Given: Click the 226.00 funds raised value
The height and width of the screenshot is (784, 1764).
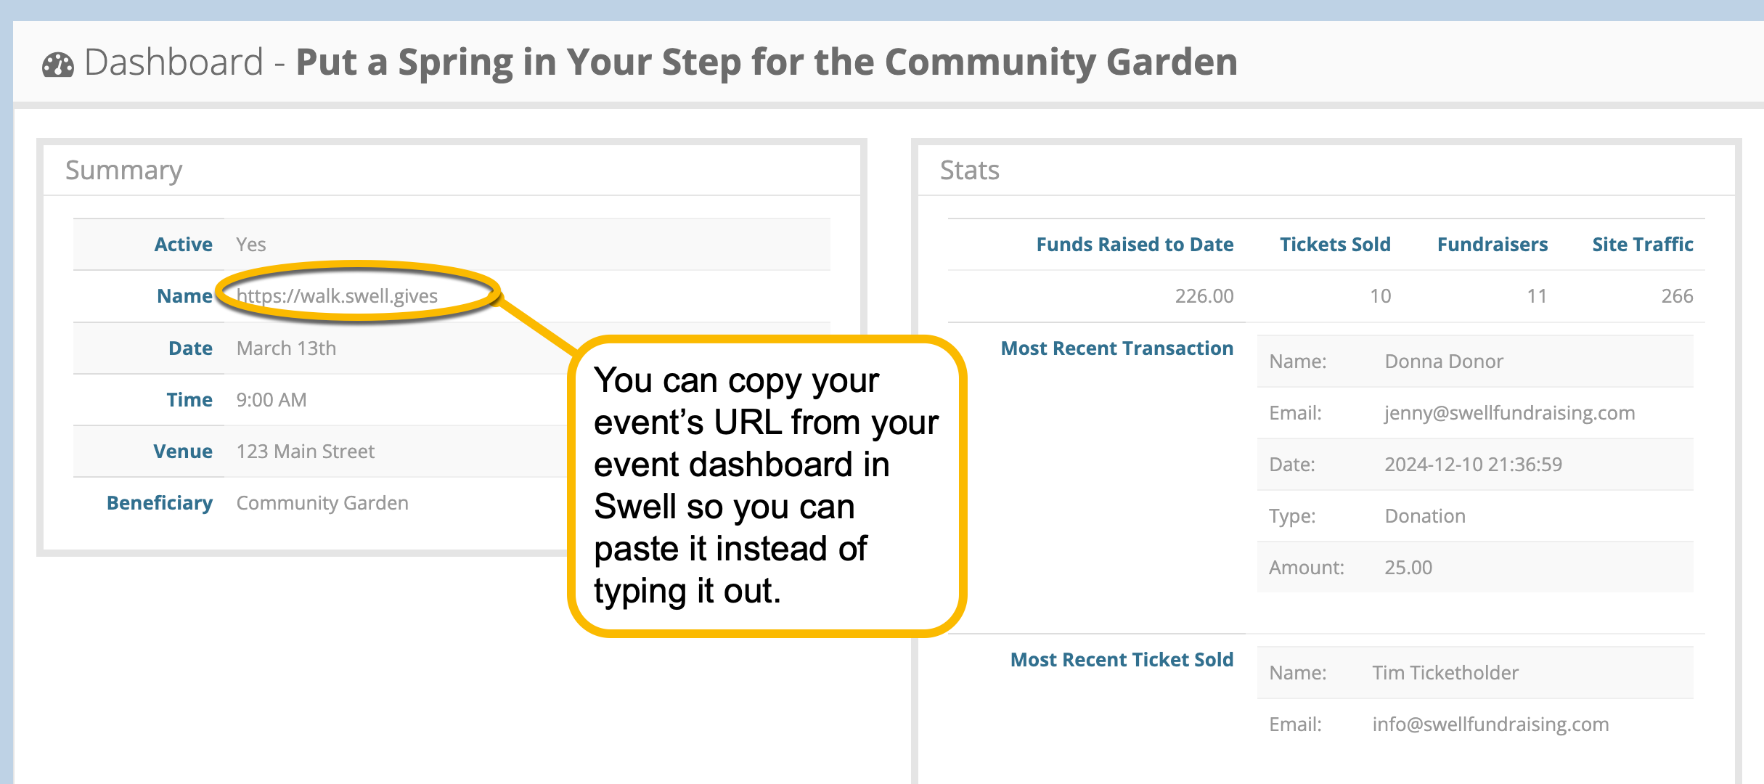Looking at the screenshot, I should click(1204, 296).
